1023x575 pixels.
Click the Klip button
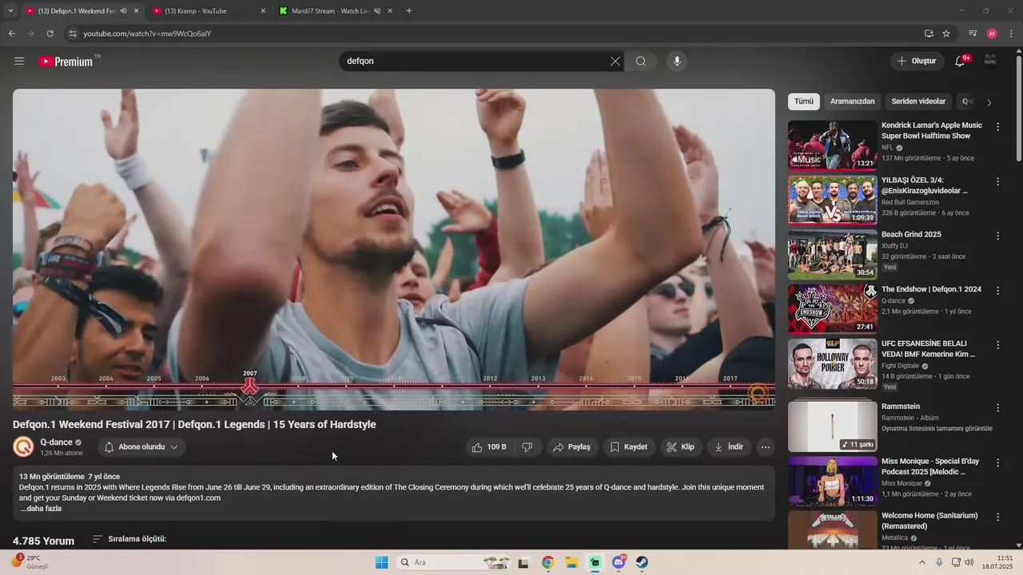point(681,447)
